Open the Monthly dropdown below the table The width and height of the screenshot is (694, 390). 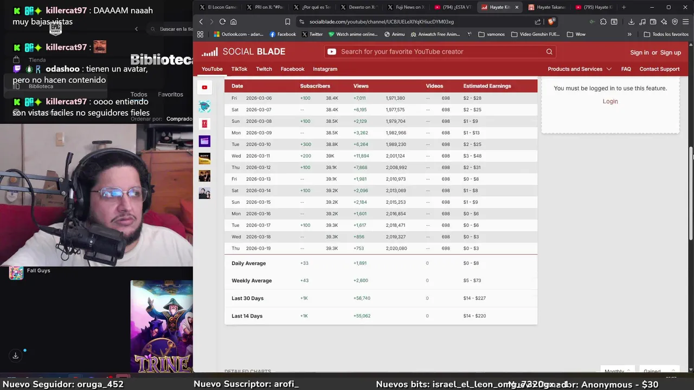pyautogui.click(x=617, y=371)
